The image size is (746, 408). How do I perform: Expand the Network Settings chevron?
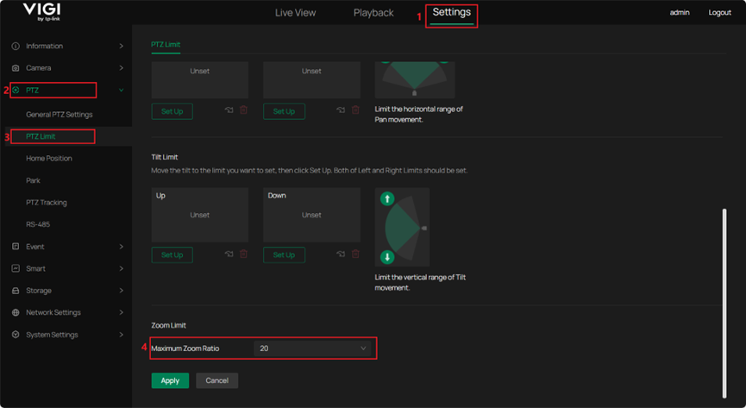click(122, 312)
